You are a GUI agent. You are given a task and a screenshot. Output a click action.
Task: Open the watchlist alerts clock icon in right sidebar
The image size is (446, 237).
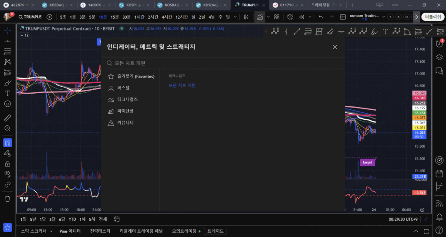(x=439, y=44)
